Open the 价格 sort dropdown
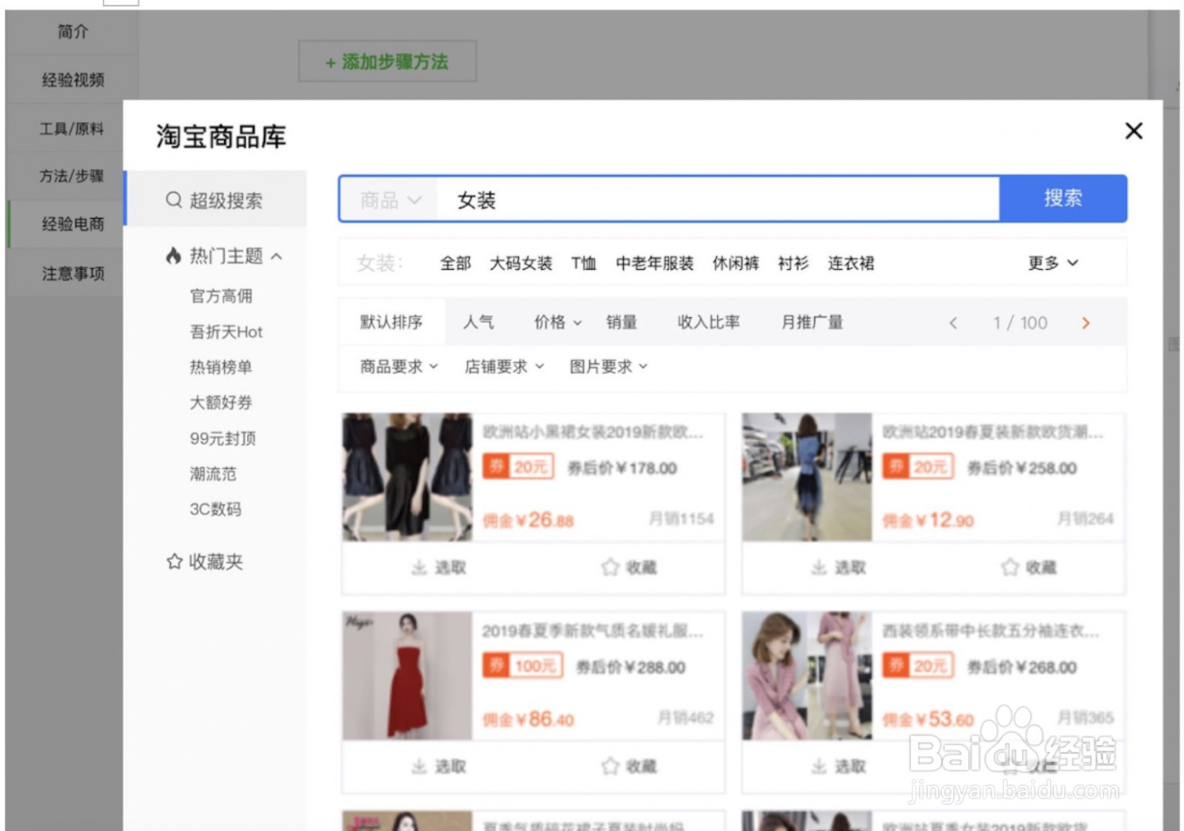Screen dimensions: 1184x831 (x=558, y=322)
